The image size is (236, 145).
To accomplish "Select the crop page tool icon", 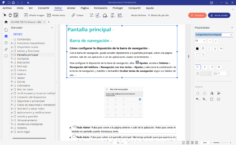I will [x=91, y=15].
